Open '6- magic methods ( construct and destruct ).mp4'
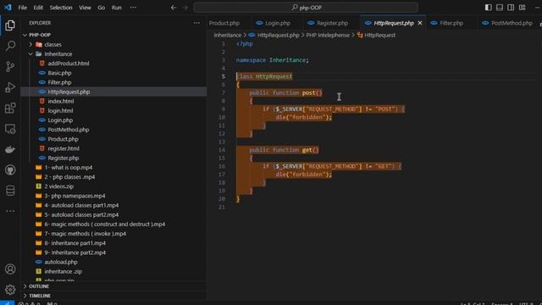 pos(105,224)
